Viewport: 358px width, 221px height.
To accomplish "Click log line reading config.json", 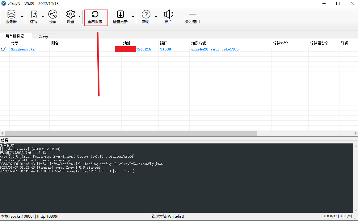I will click(x=81, y=164).
